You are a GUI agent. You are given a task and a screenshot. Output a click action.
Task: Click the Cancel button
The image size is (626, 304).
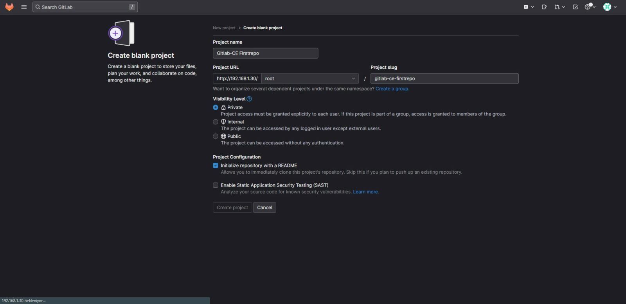point(264,208)
